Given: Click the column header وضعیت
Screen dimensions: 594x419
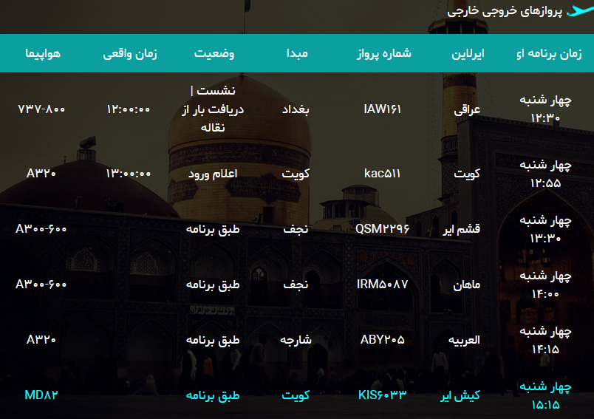Looking at the screenshot, I should pos(214,53).
